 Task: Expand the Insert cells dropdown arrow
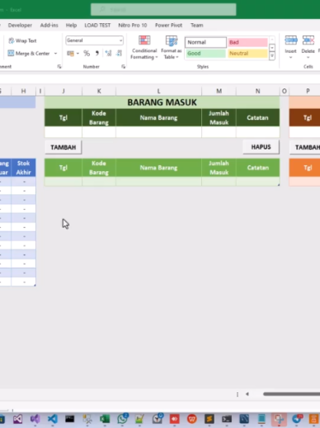[291, 58]
